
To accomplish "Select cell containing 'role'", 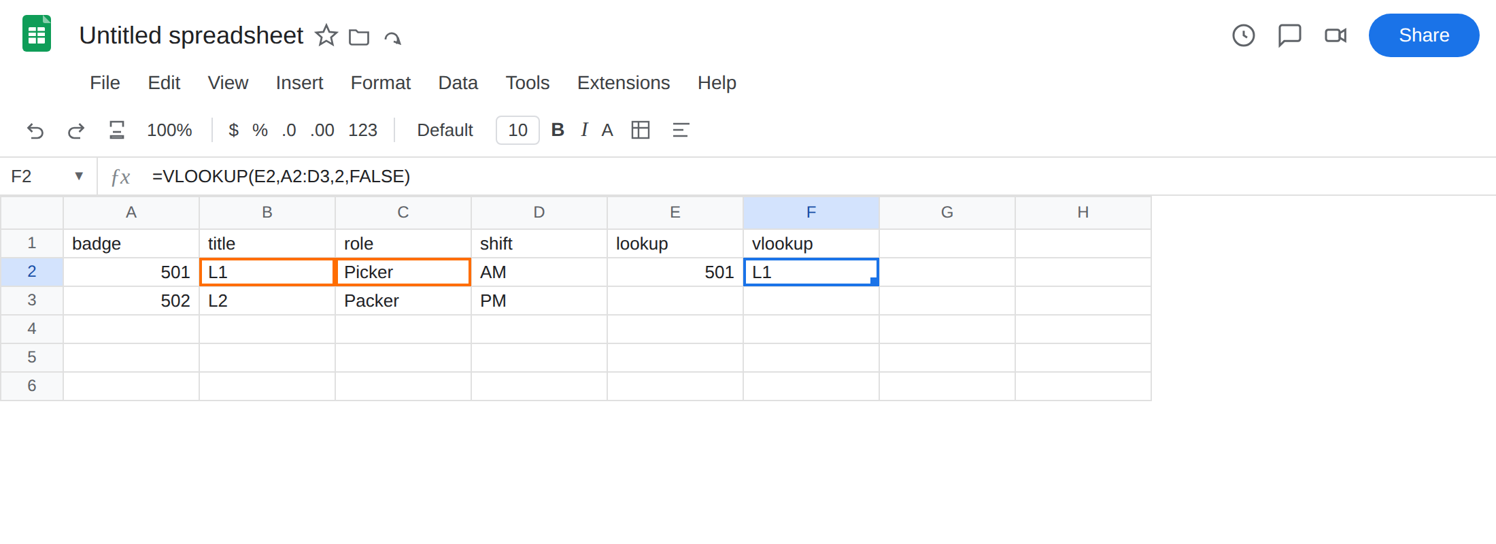I will point(403,243).
